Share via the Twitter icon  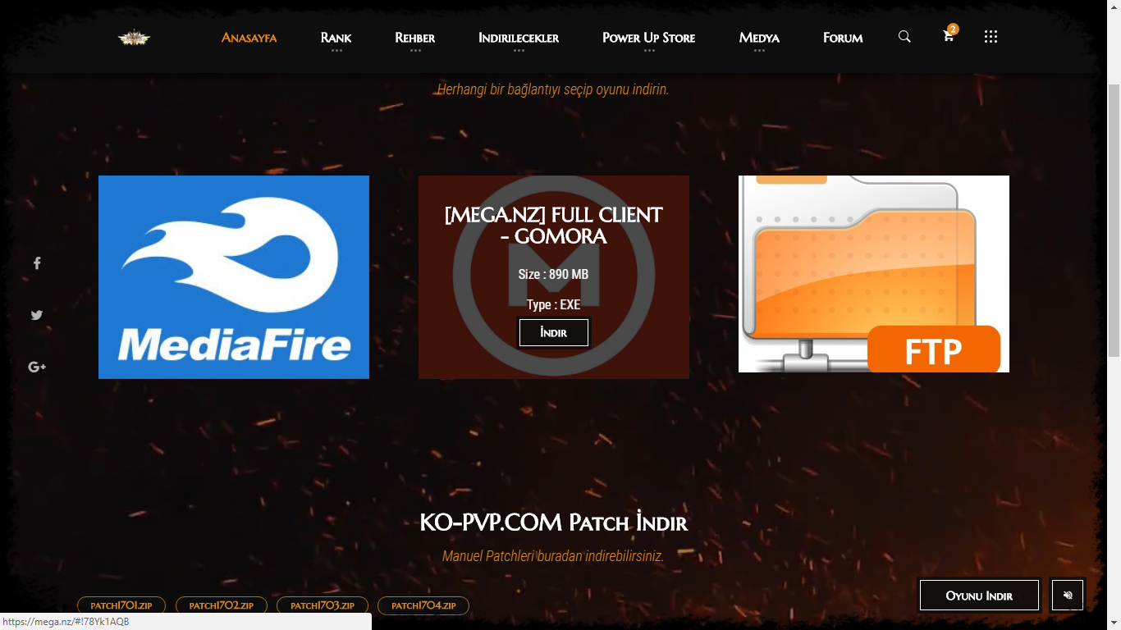pyautogui.click(x=37, y=315)
